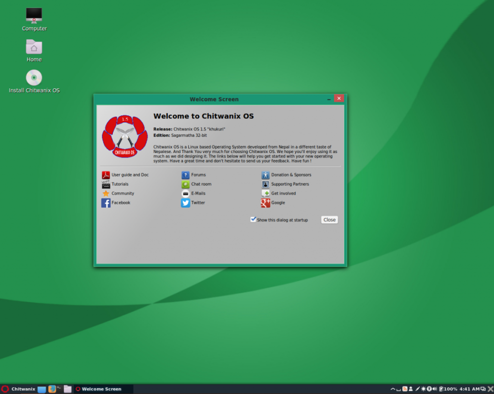This screenshot has height=394, width=494.
Task: Minimize the Welcome Screen window
Action: (x=329, y=99)
